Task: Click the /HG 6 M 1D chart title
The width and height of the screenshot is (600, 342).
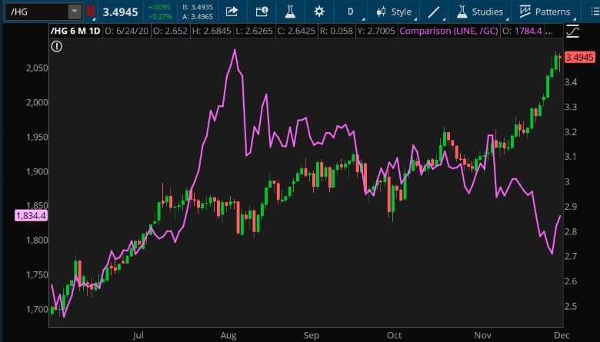Action: pyautogui.click(x=75, y=31)
